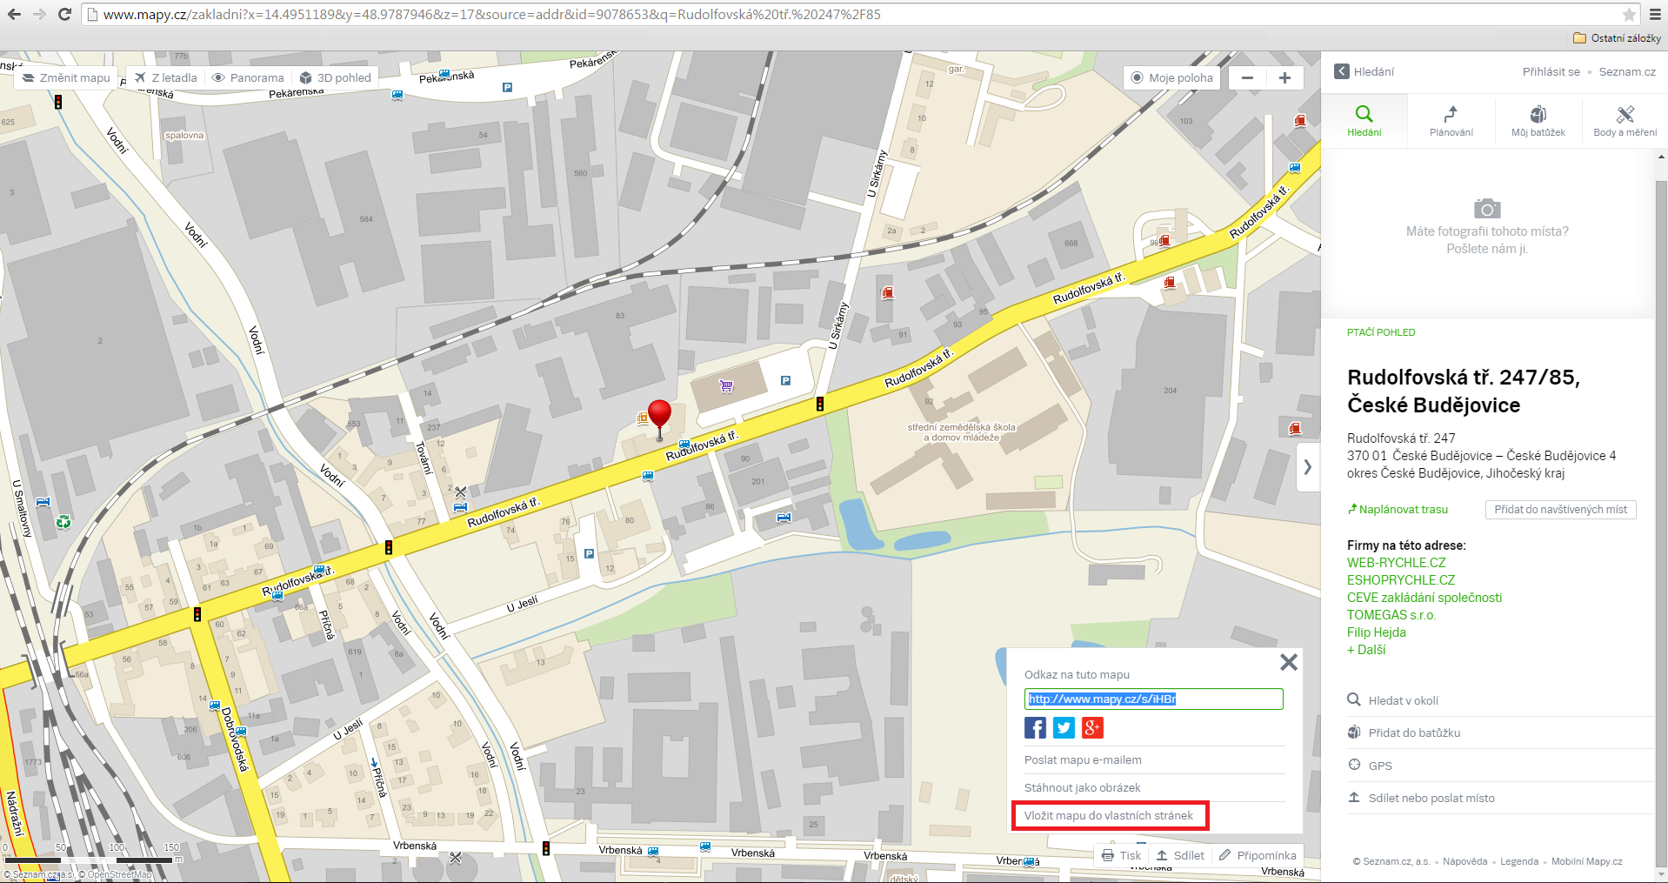Viewport: 1668px width, 883px height.
Task: Select the Plánování route tab
Action: (1451, 120)
